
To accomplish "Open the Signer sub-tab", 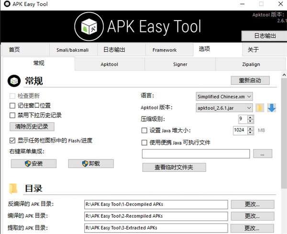I will [180, 64].
